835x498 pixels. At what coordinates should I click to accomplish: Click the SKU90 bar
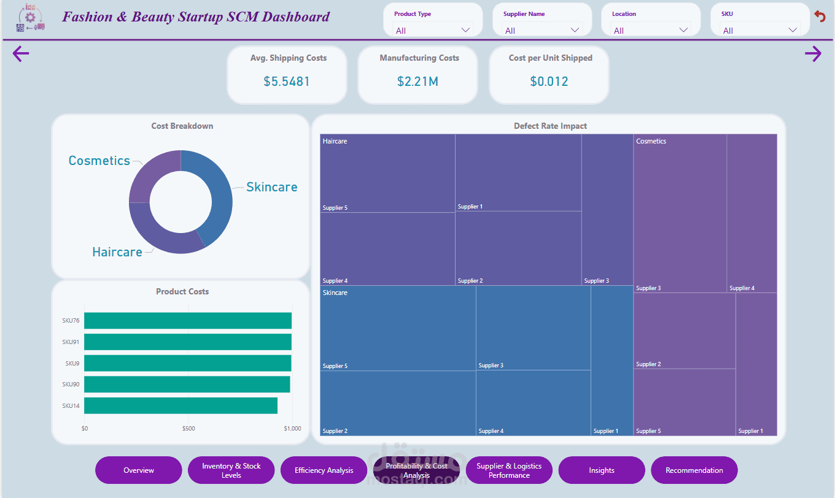(187, 385)
